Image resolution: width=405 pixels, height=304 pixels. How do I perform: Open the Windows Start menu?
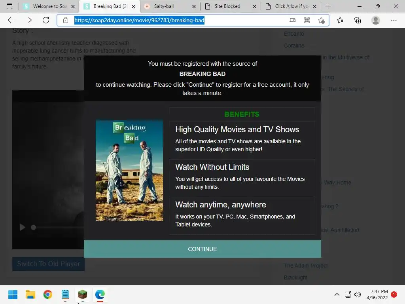tap(13, 294)
